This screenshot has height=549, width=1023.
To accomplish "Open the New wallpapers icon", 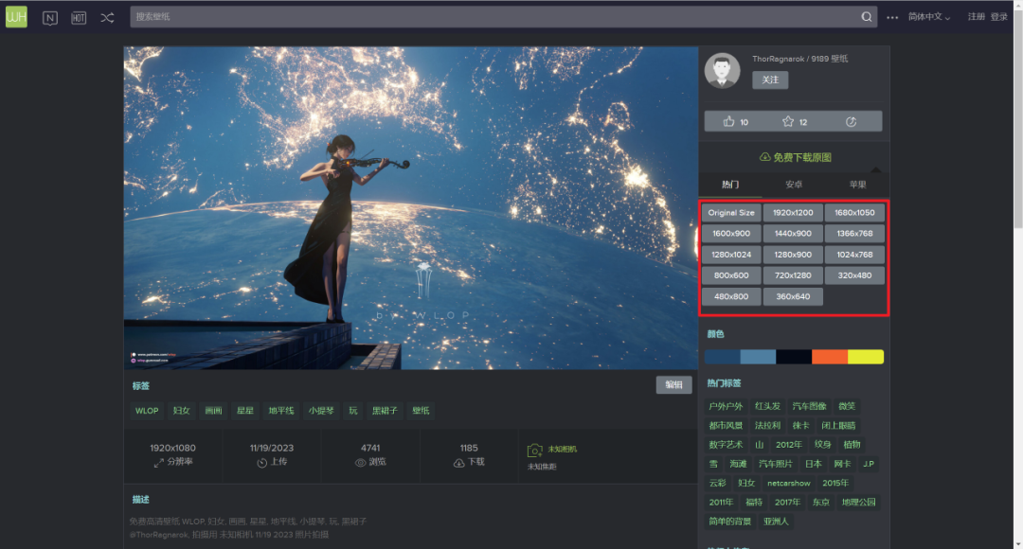I will [50, 18].
